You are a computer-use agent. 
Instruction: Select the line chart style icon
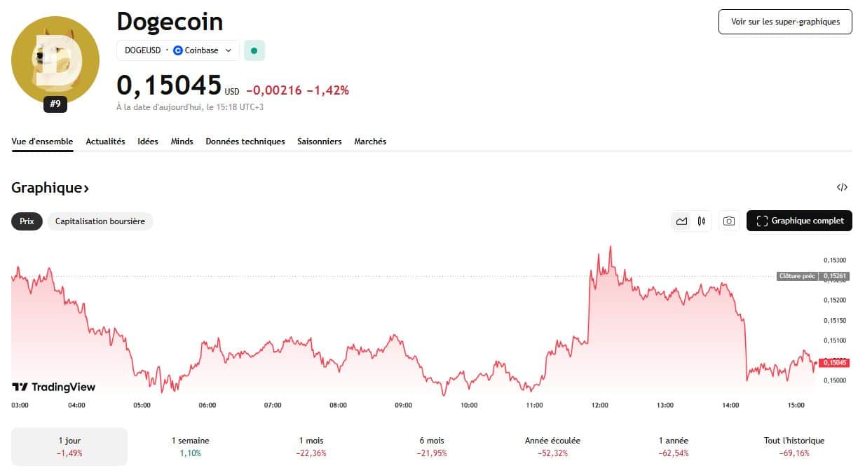click(x=681, y=221)
